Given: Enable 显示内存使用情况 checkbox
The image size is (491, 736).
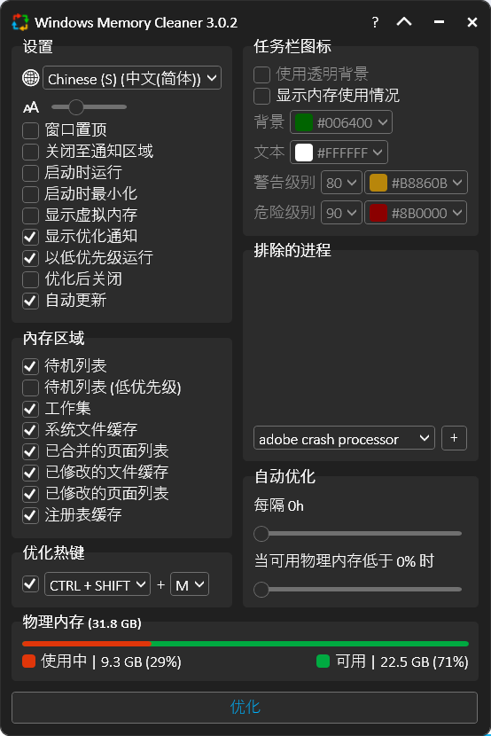Looking at the screenshot, I should [x=261, y=96].
